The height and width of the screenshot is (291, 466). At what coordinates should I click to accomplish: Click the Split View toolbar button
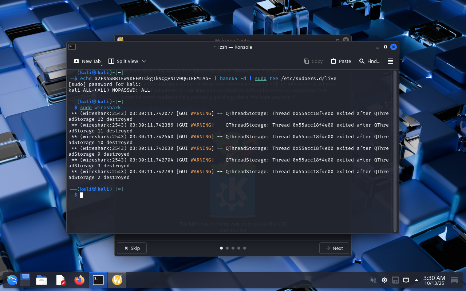[123, 61]
